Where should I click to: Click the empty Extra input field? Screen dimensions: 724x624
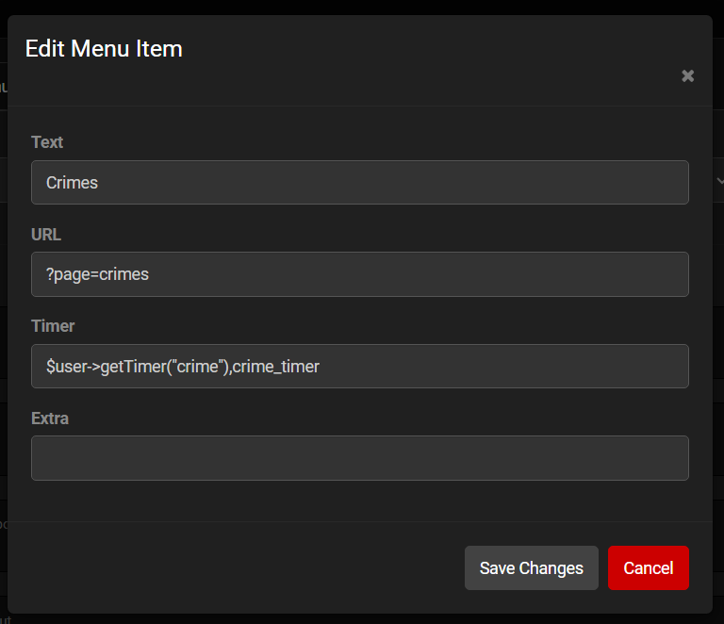pyautogui.click(x=359, y=458)
